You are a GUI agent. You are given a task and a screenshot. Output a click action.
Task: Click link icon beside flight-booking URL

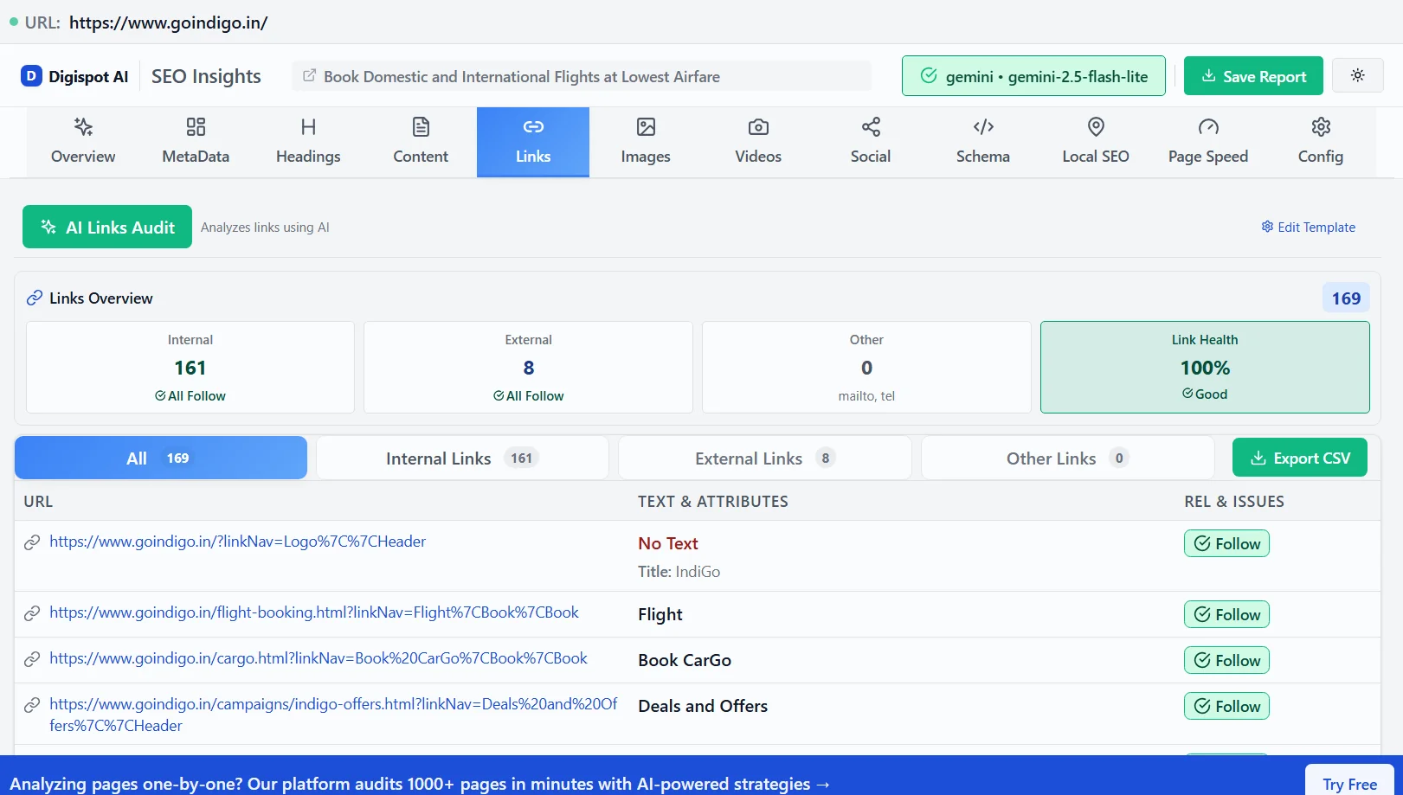[32, 613]
